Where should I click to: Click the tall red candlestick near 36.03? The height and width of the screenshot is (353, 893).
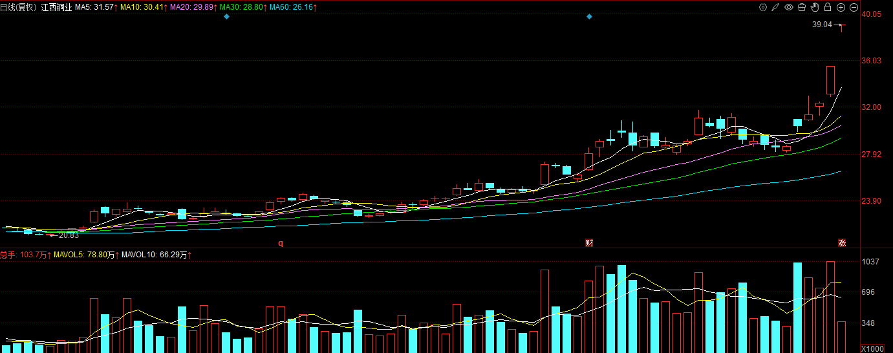pos(831,81)
